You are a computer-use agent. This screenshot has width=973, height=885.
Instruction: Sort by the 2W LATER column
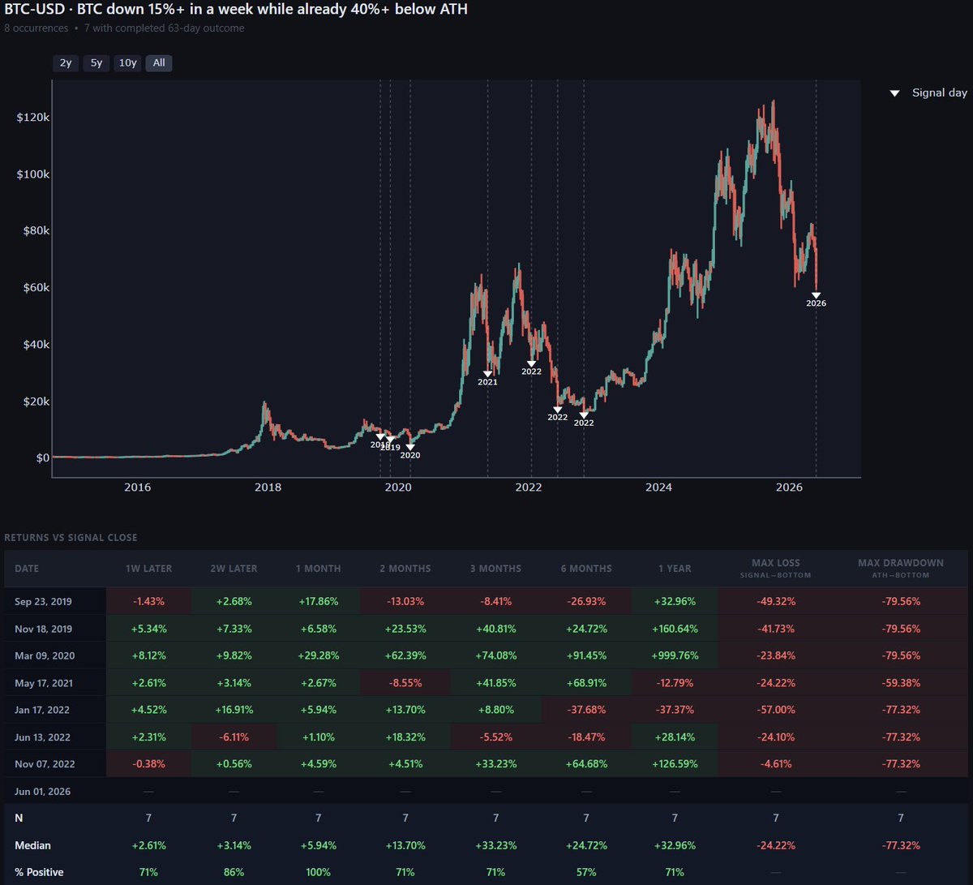pos(233,569)
